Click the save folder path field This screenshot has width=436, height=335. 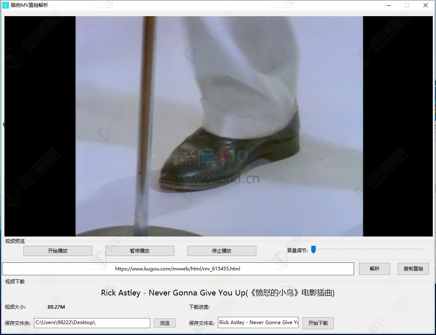(92, 323)
